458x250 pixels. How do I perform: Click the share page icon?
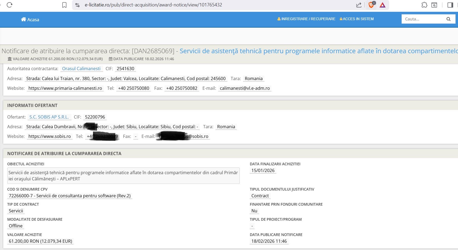(359, 5)
